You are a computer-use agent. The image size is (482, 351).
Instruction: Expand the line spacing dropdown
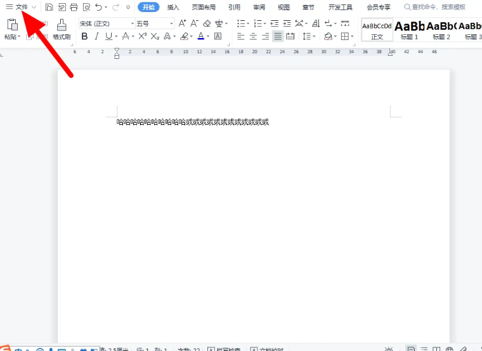click(x=314, y=37)
